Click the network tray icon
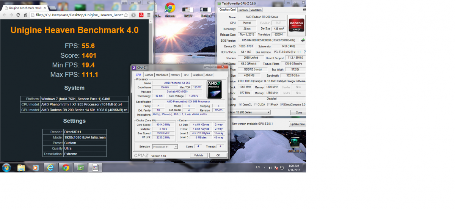455x209 pixels. pyautogui.click(x=282, y=167)
